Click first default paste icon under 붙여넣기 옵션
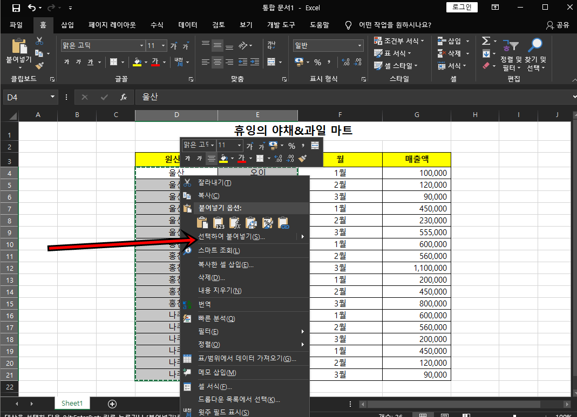The height and width of the screenshot is (417, 577). [x=202, y=223]
